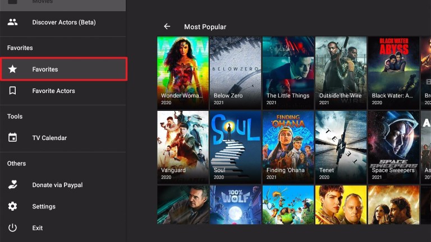Open the Vanguard 2020 poster
Viewport: 431px width, 242px height.
(183, 147)
